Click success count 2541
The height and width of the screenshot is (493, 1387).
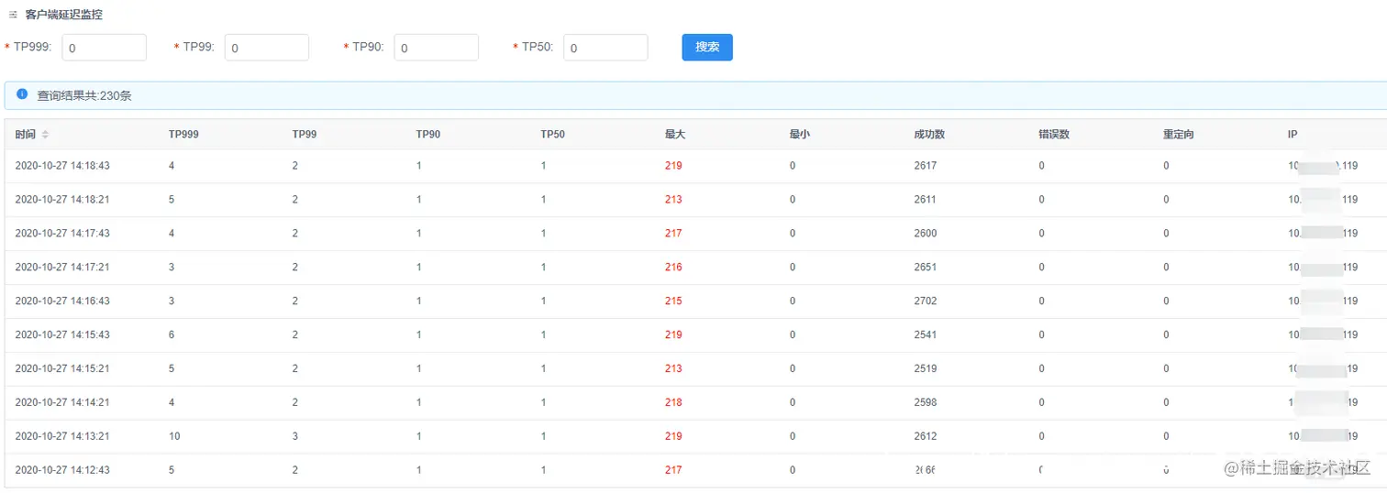pyautogui.click(x=926, y=335)
